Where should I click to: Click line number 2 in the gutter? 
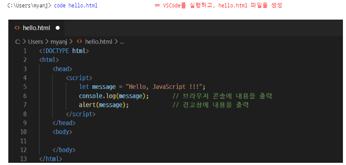click(25, 60)
